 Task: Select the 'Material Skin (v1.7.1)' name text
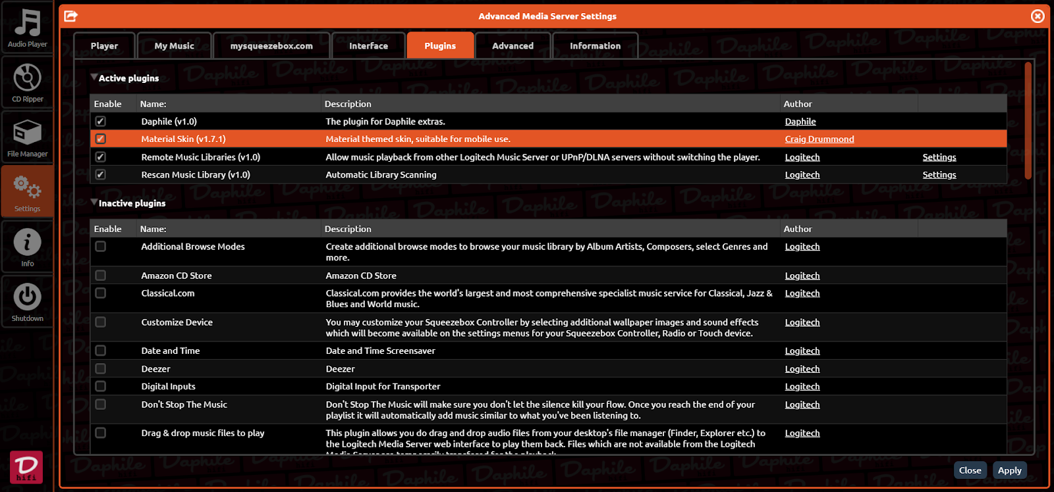point(183,139)
